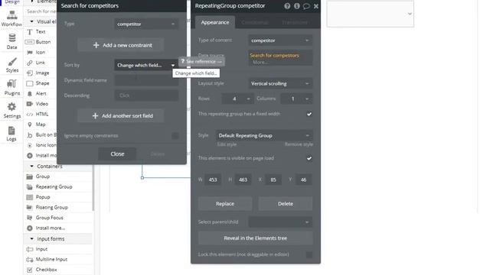The height and width of the screenshot is (275, 490).
Task: Click Remove style link
Action: click(299, 144)
